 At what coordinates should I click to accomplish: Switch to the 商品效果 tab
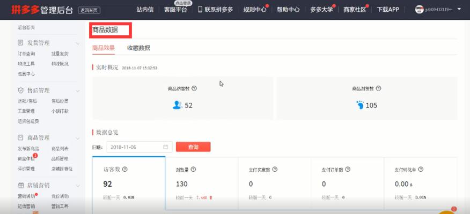point(104,48)
